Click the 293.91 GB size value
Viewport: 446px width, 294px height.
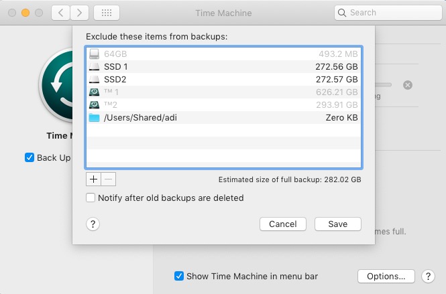point(337,105)
